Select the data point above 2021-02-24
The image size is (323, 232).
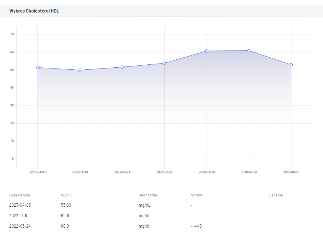click(x=165, y=63)
